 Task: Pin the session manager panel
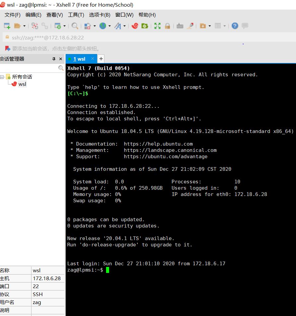tap(53, 59)
